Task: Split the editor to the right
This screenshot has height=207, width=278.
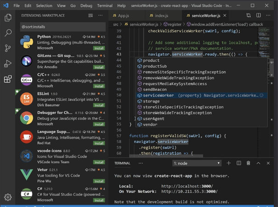Action: click(259, 16)
